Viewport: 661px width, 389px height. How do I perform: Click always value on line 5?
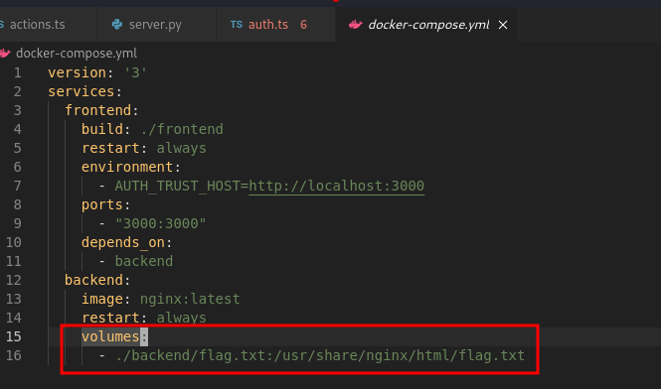(181, 148)
